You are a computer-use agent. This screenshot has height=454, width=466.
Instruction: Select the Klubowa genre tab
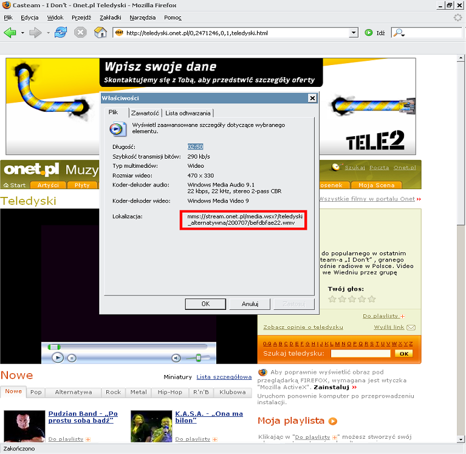click(233, 392)
